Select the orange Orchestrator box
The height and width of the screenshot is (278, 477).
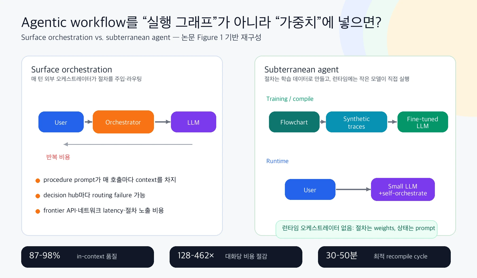[x=123, y=122]
